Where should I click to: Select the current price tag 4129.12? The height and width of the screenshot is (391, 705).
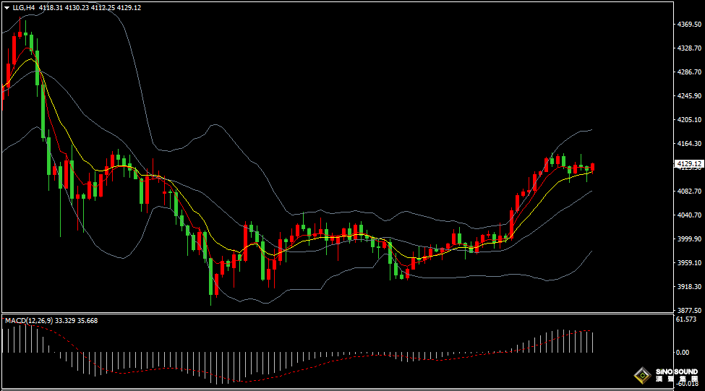click(688, 164)
